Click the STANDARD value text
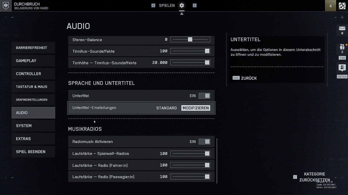Image resolution: width=348 pixels, height=195 pixels. tap(166, 108)
